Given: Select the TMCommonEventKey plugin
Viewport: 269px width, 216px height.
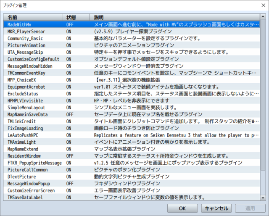Looking at the screenshot, I should (132, 73).
